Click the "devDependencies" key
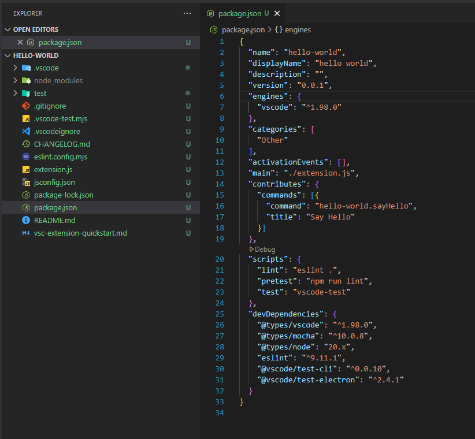The width and height of the screenshot is (475, 439). [286, 314]
